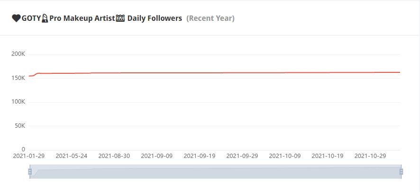Click the 2021-10-19 date label

(328, 156)
